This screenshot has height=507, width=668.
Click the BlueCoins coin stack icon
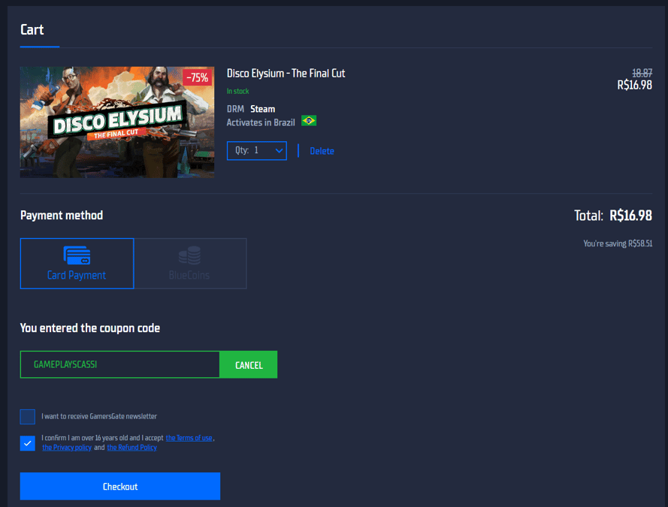coord(189,255)
